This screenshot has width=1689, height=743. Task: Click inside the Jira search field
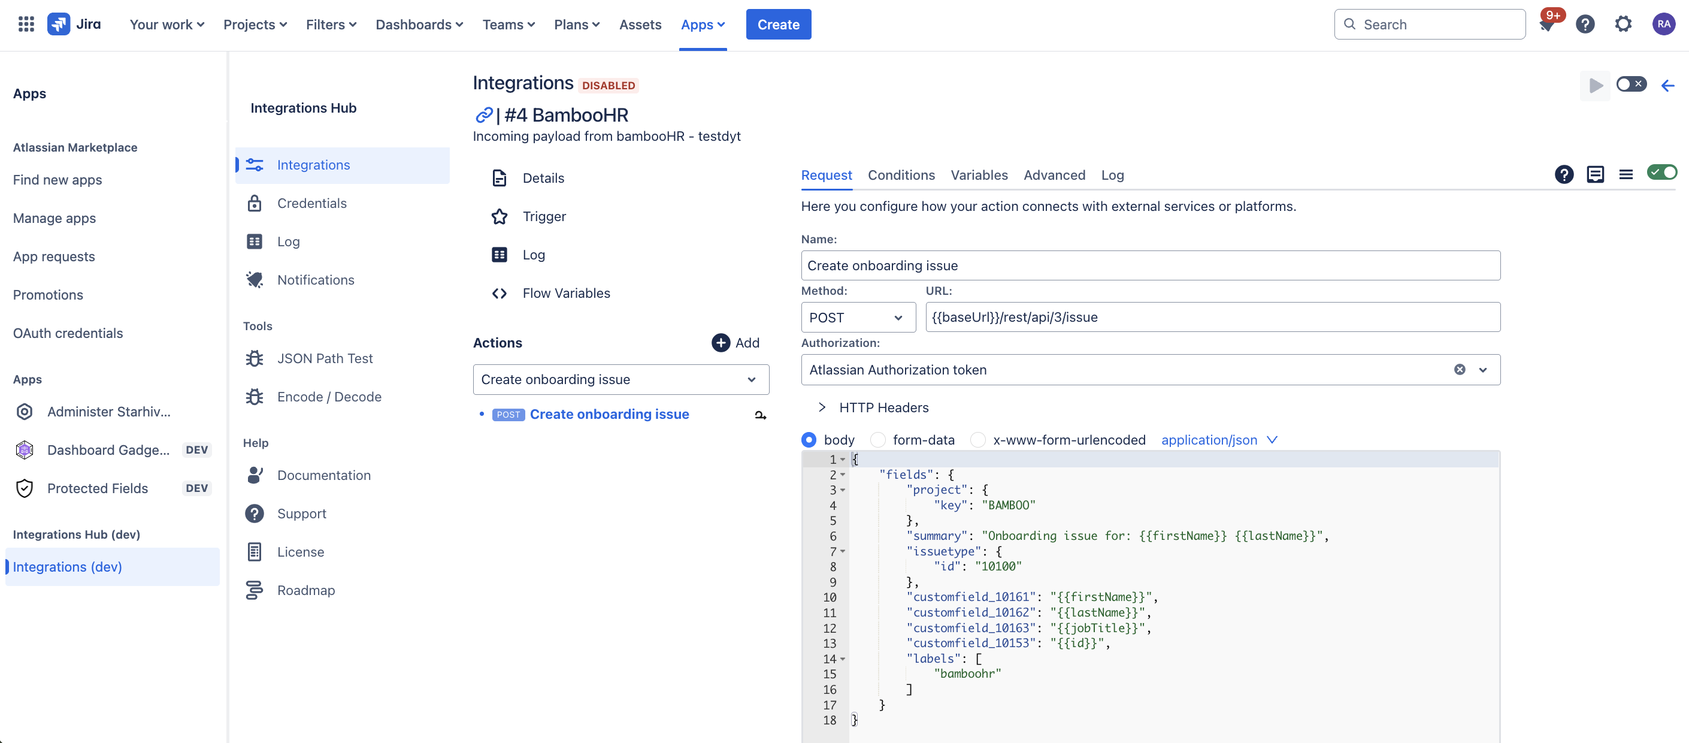tap(1429, 24)
